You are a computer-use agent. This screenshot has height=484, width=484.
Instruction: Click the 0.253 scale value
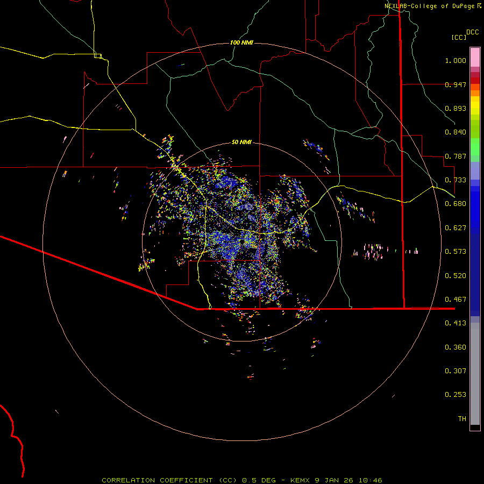pyautogui.click(x=455, y=395)
